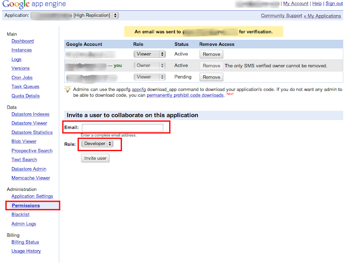Open the Cron Jobs page
The height and width of the screenshot is (263, 345).
(22, 77)
